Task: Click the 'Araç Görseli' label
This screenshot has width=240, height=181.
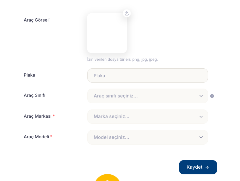Action: [x=37, y=20]
